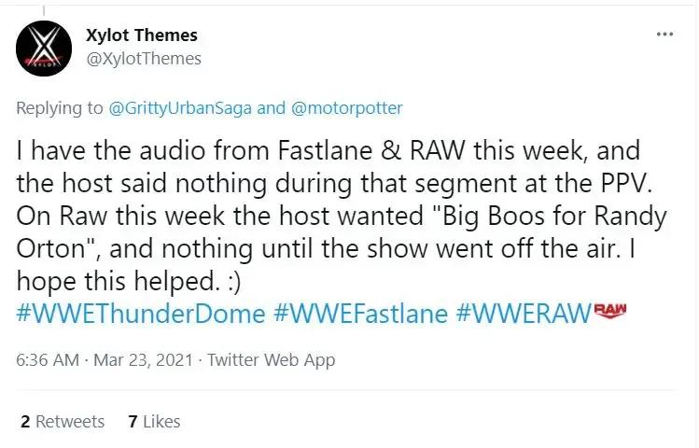
Task: Click the red RAW logo emoji
Action: (610, 311)
